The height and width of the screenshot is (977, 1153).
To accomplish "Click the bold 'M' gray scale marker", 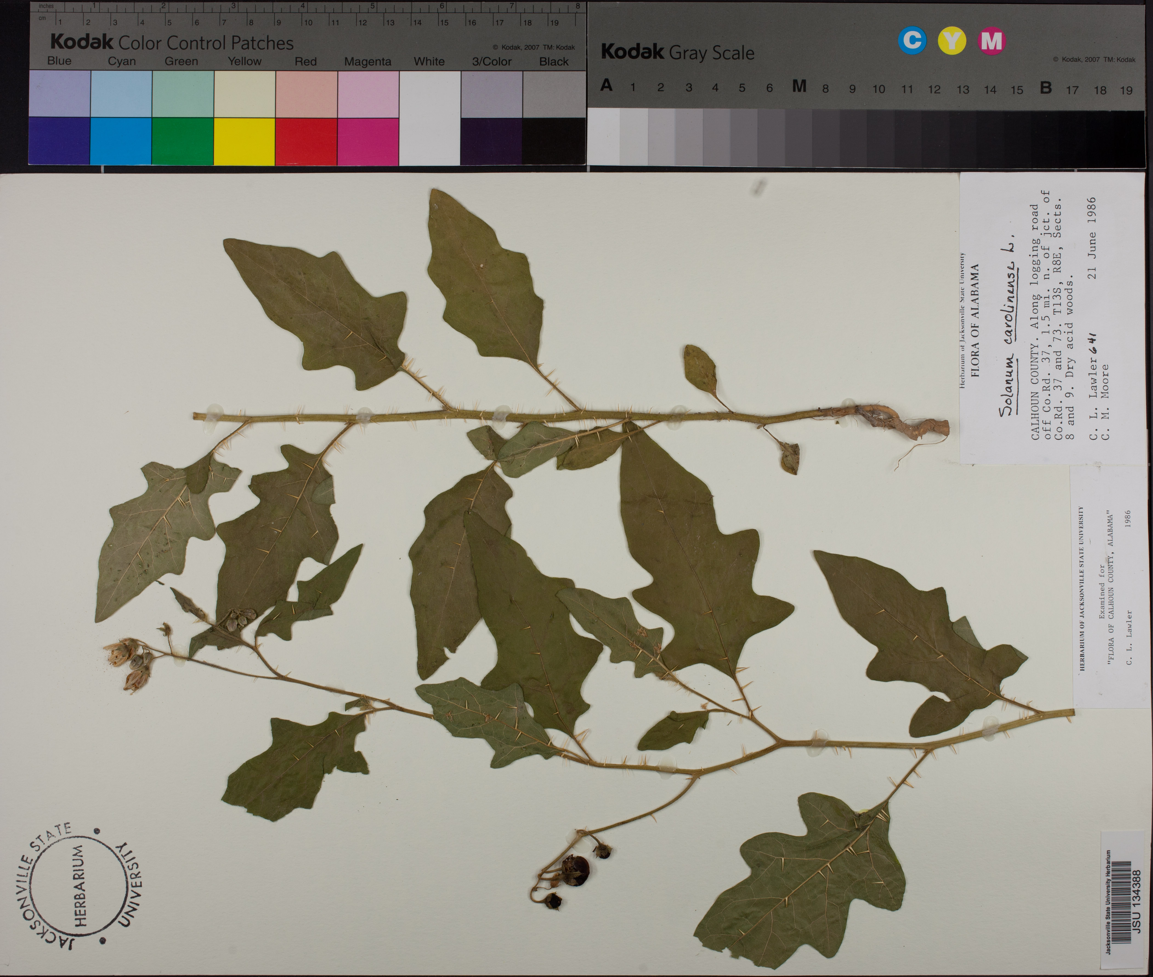I will point(798,86).
